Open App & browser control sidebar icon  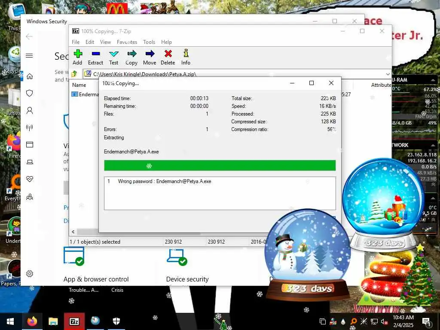(30, 144)
